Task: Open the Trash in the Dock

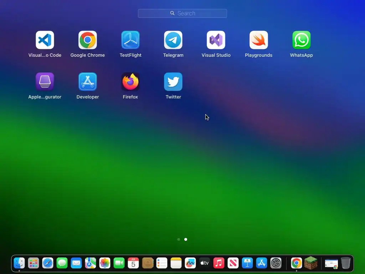Action: pos(346,263)
